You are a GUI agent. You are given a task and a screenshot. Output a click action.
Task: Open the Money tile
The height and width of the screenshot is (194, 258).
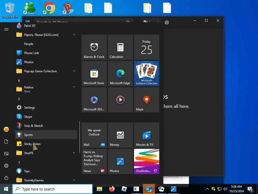[x=120, y=135]
